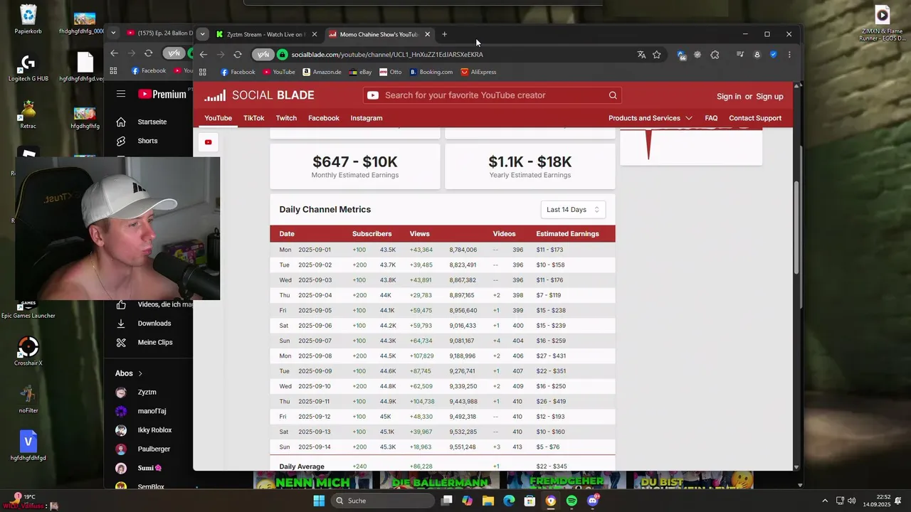Open the FAQ link
The height and width of the screenshot is (512, 911).
coord(711,118)
